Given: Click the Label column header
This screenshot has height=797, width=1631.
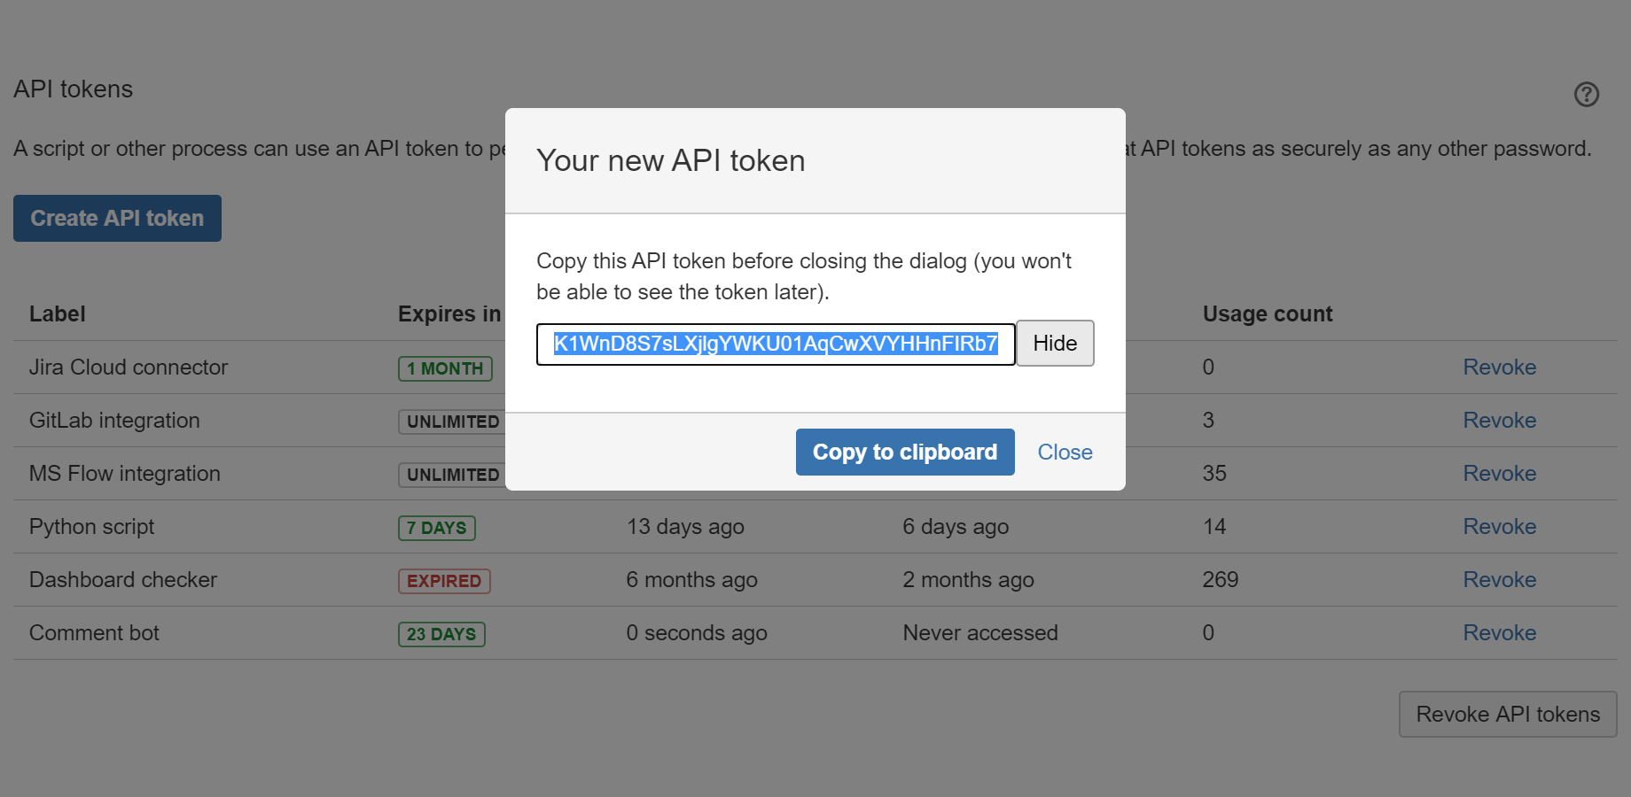Looking at the screenshot, I should 57,313.
